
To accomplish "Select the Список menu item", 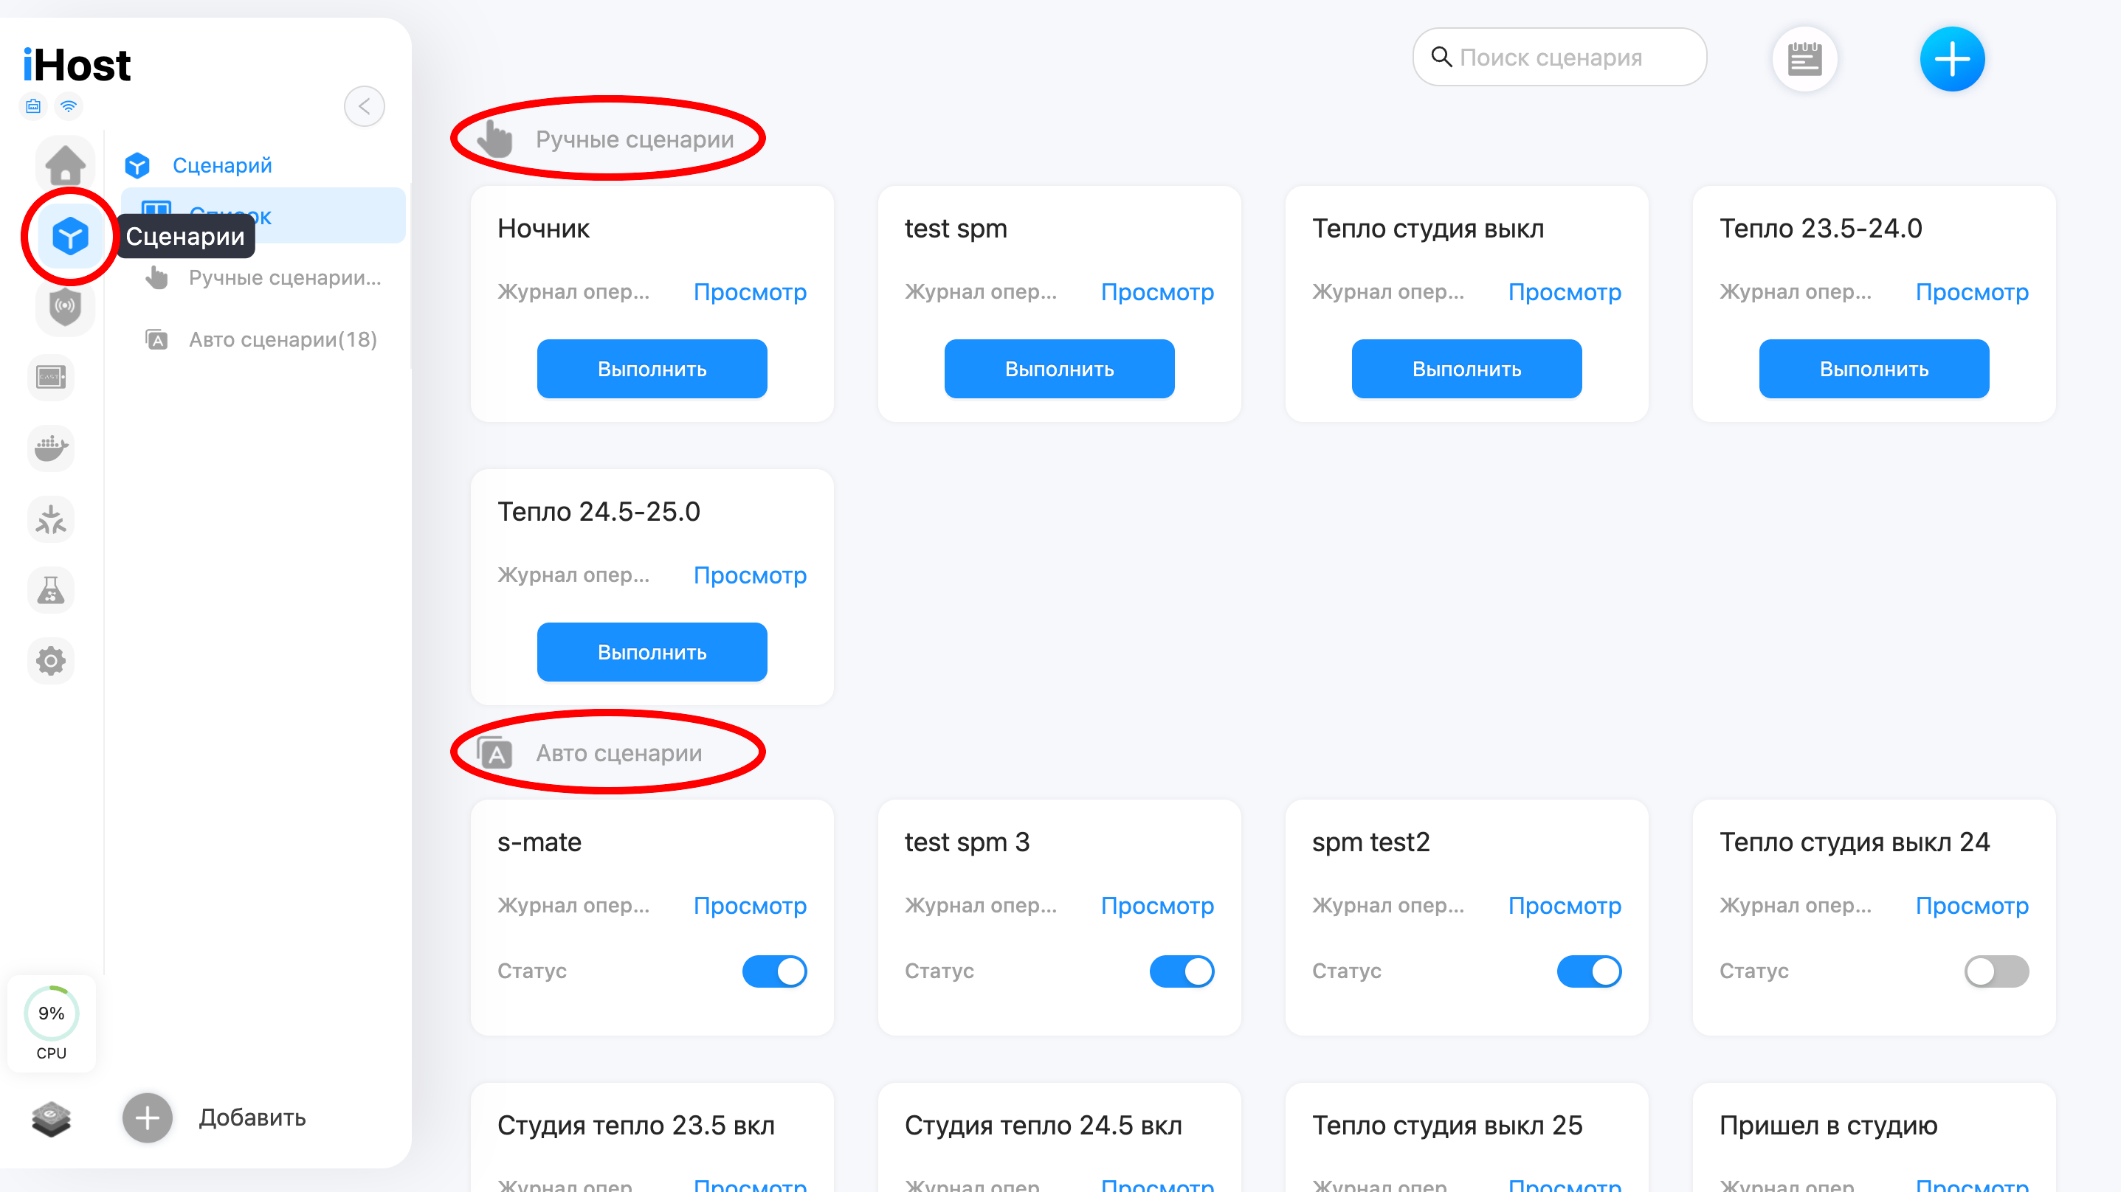I will 263,215.
